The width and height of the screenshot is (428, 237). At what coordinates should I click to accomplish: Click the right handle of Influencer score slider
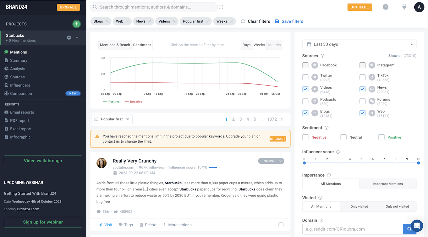coord(418,163)
